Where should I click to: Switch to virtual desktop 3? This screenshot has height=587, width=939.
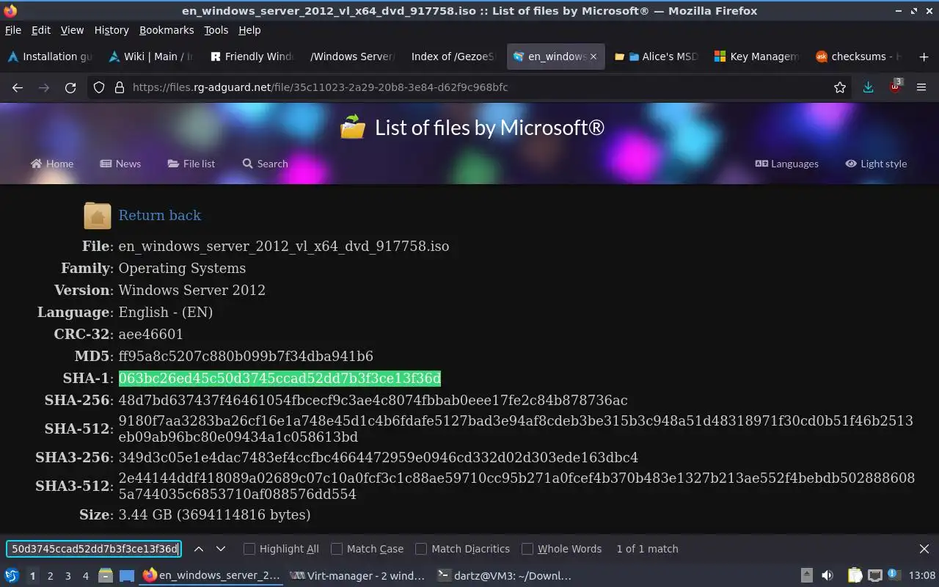point(68,576)
